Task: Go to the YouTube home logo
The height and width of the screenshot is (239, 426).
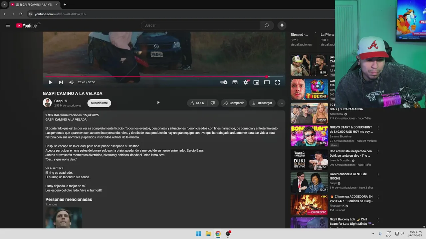Action: [27, 26]
